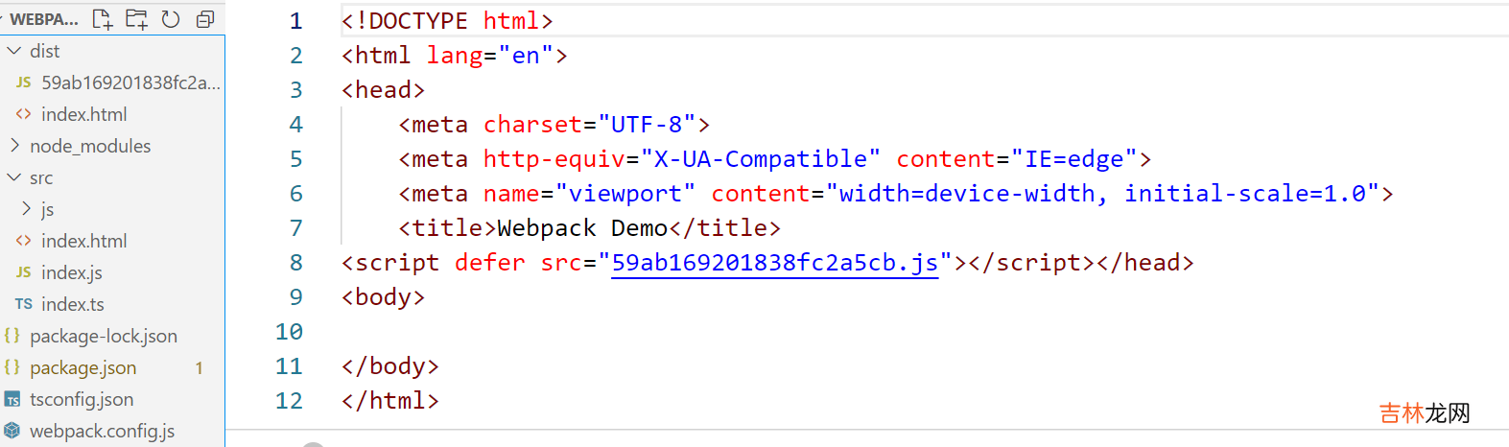Viewport: 1509px width, 447px height.
Task: Follow the 59ab169201838fc2a5cb.js script link
Action: (x=774, y=263)
